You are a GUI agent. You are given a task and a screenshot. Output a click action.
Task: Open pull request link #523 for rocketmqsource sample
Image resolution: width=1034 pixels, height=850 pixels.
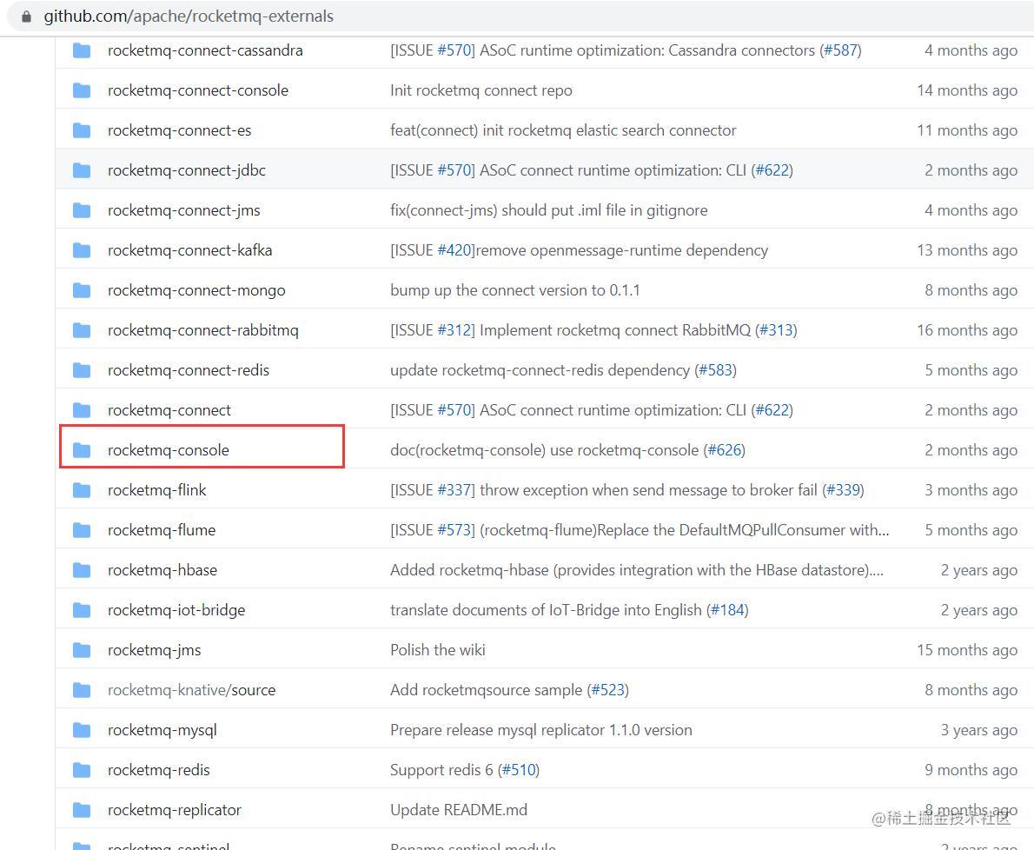click(610, 690)
